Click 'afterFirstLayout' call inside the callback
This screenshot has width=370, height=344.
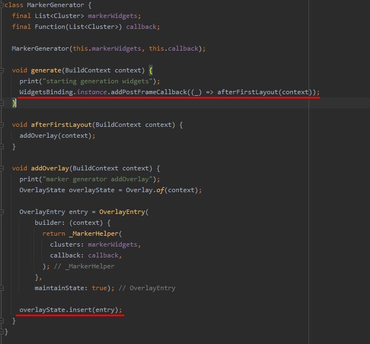coord(248,92)
